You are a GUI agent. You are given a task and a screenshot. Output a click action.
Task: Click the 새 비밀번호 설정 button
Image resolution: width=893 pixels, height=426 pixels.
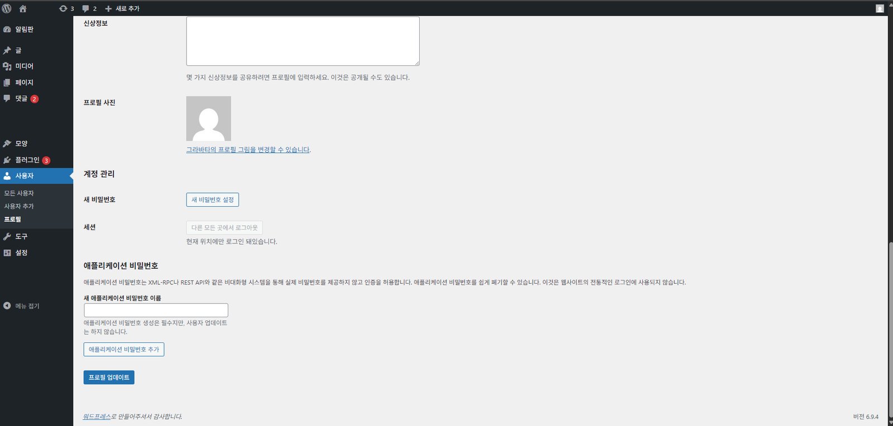pyautogui.click(x=213, y=200)
